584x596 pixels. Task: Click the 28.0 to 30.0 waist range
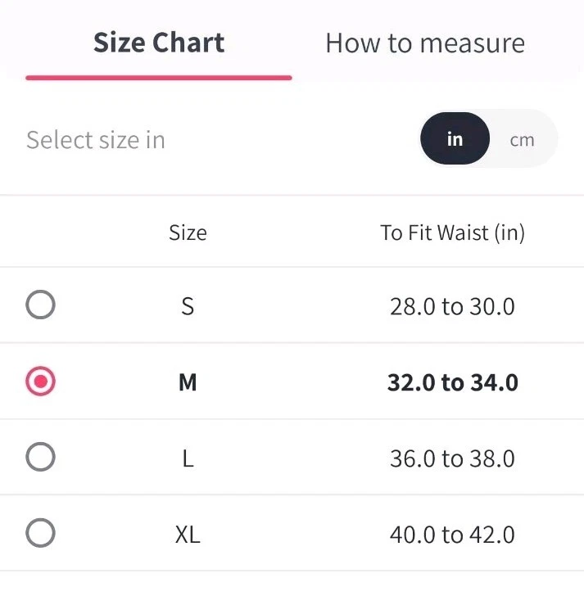coord(452,307)
